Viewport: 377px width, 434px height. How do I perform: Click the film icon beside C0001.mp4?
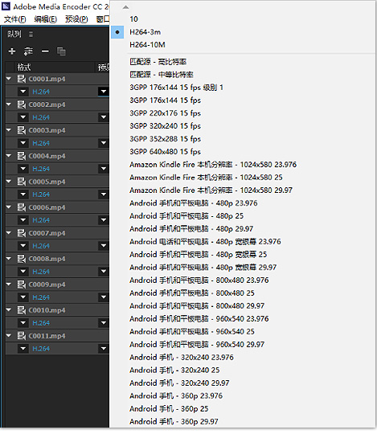pos(22,79)
